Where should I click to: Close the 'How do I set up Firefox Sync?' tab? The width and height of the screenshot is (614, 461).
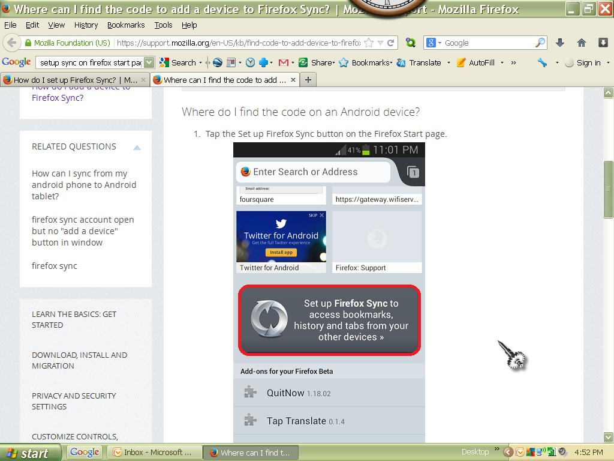[143, 80]
